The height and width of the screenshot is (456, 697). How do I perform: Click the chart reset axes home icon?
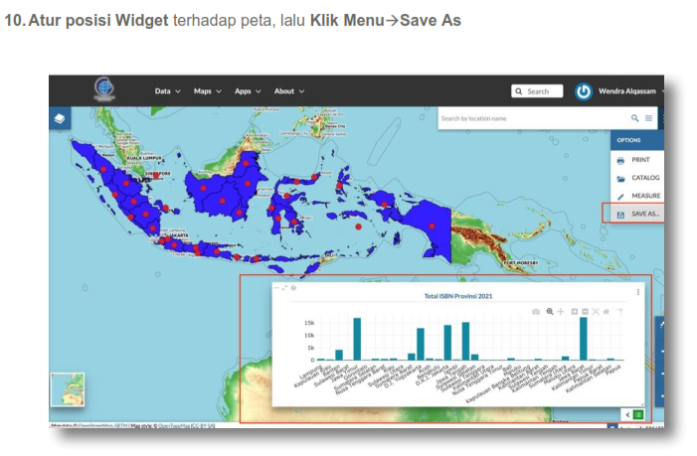(x=606, y=311)
